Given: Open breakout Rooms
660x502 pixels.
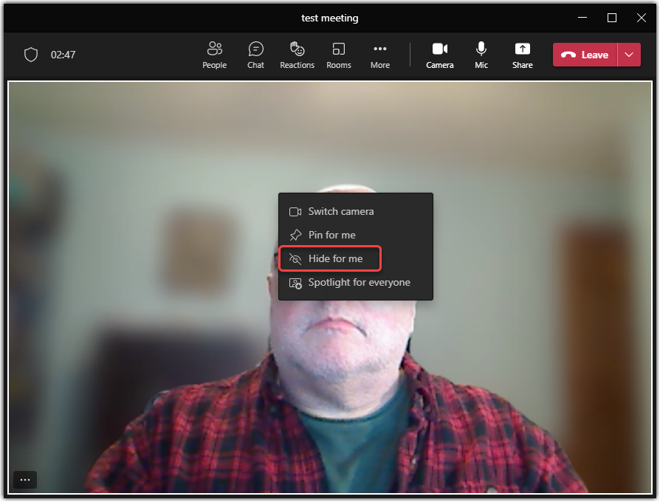Looking at the screenshot, I should pos(339,55).
